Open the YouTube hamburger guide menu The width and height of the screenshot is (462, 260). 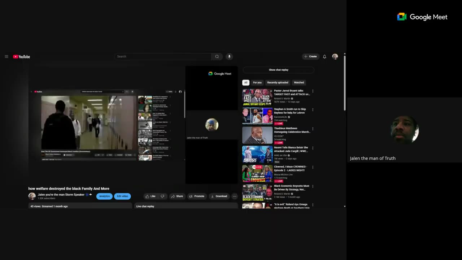[x=6, y=57]
